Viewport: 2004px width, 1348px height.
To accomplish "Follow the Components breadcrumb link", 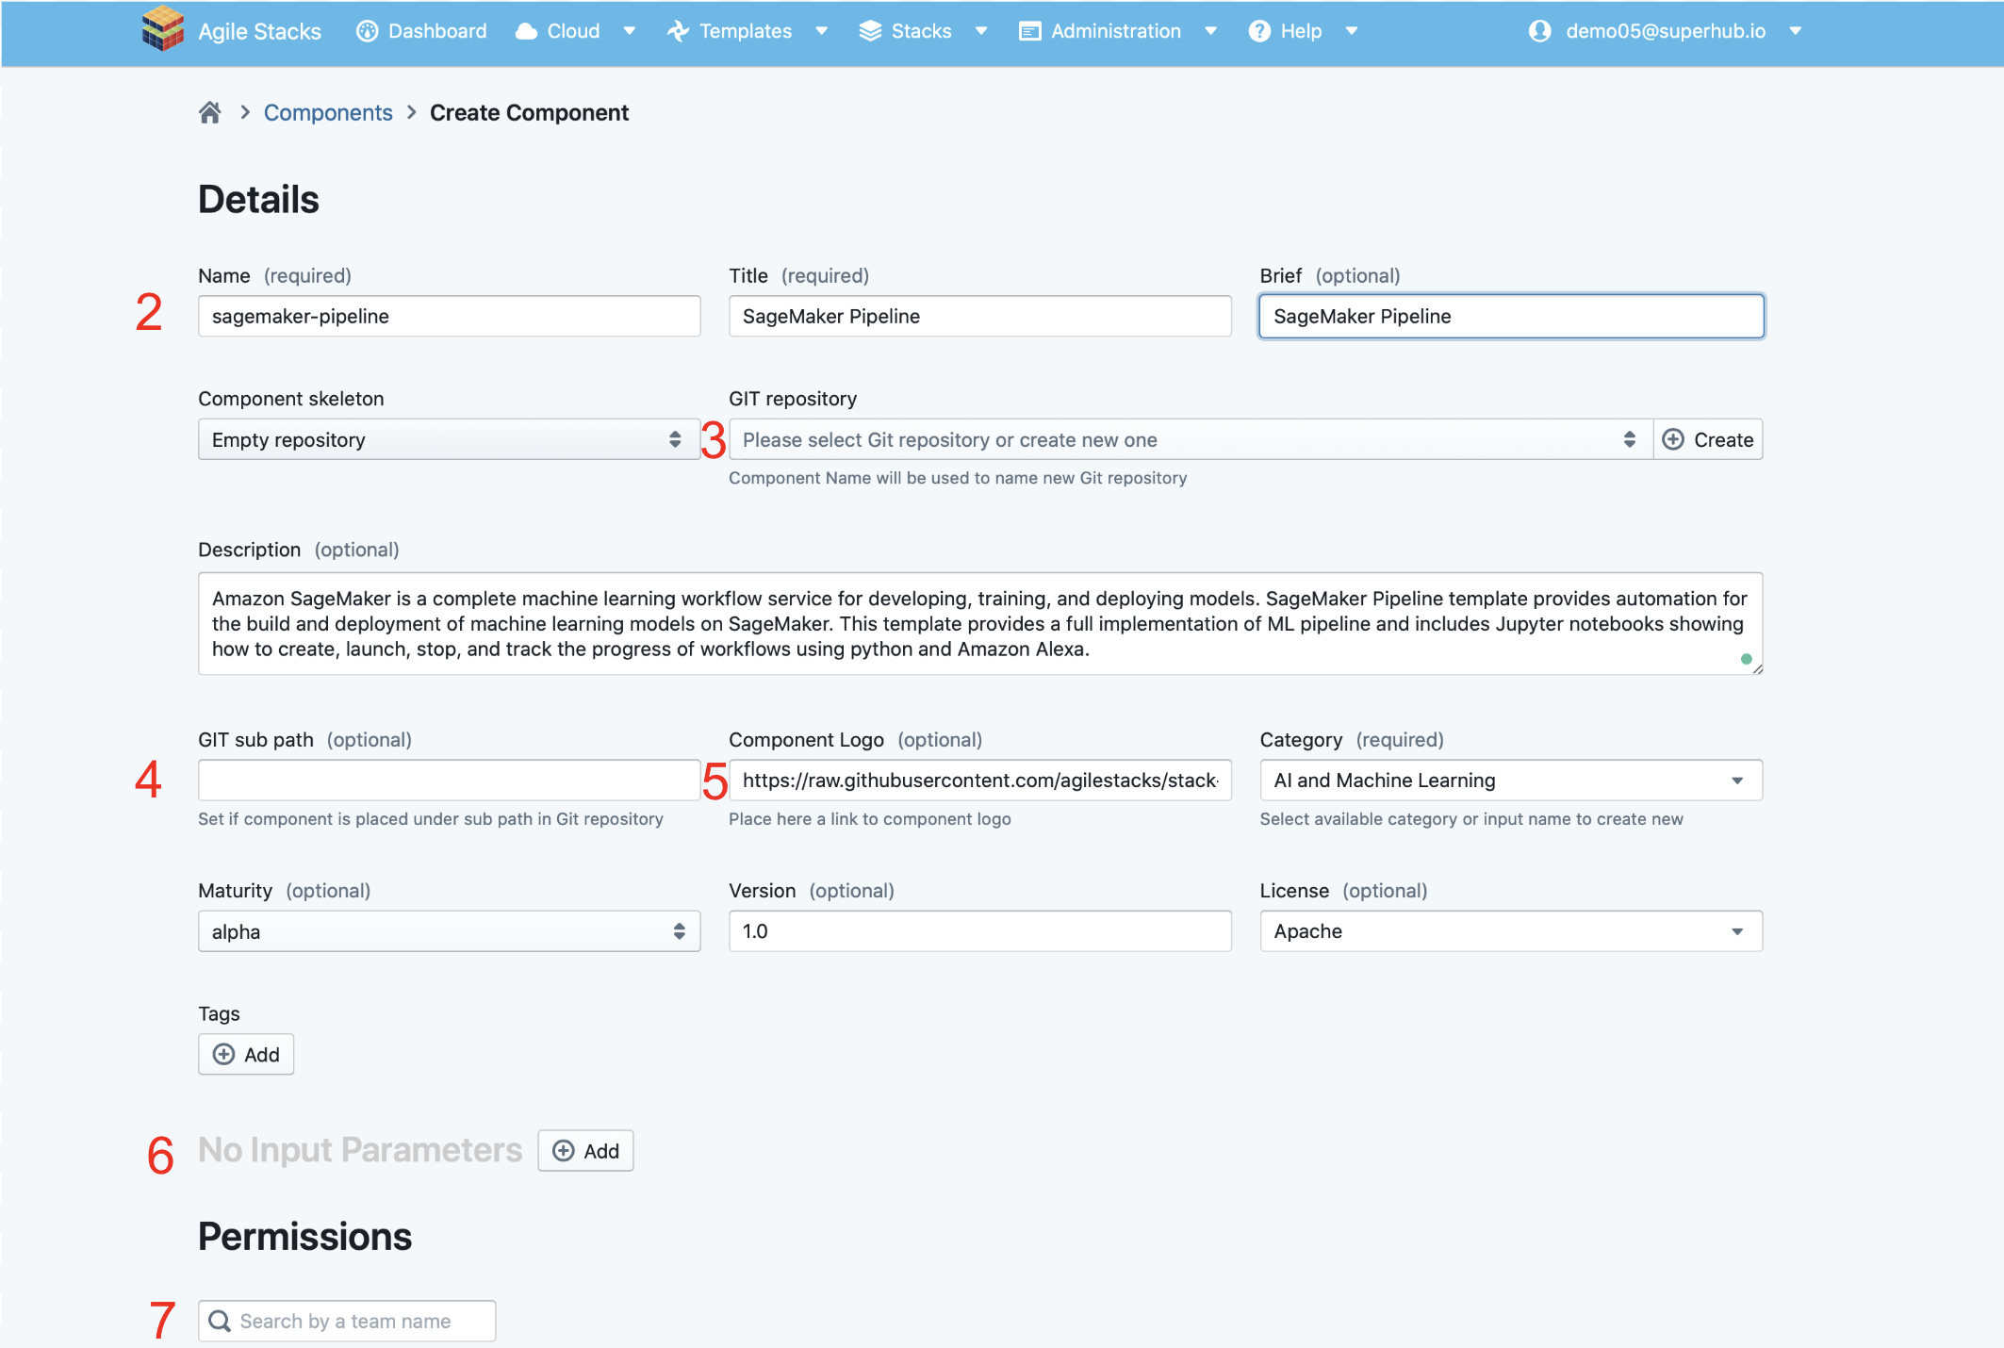I will tap(328, 113).
